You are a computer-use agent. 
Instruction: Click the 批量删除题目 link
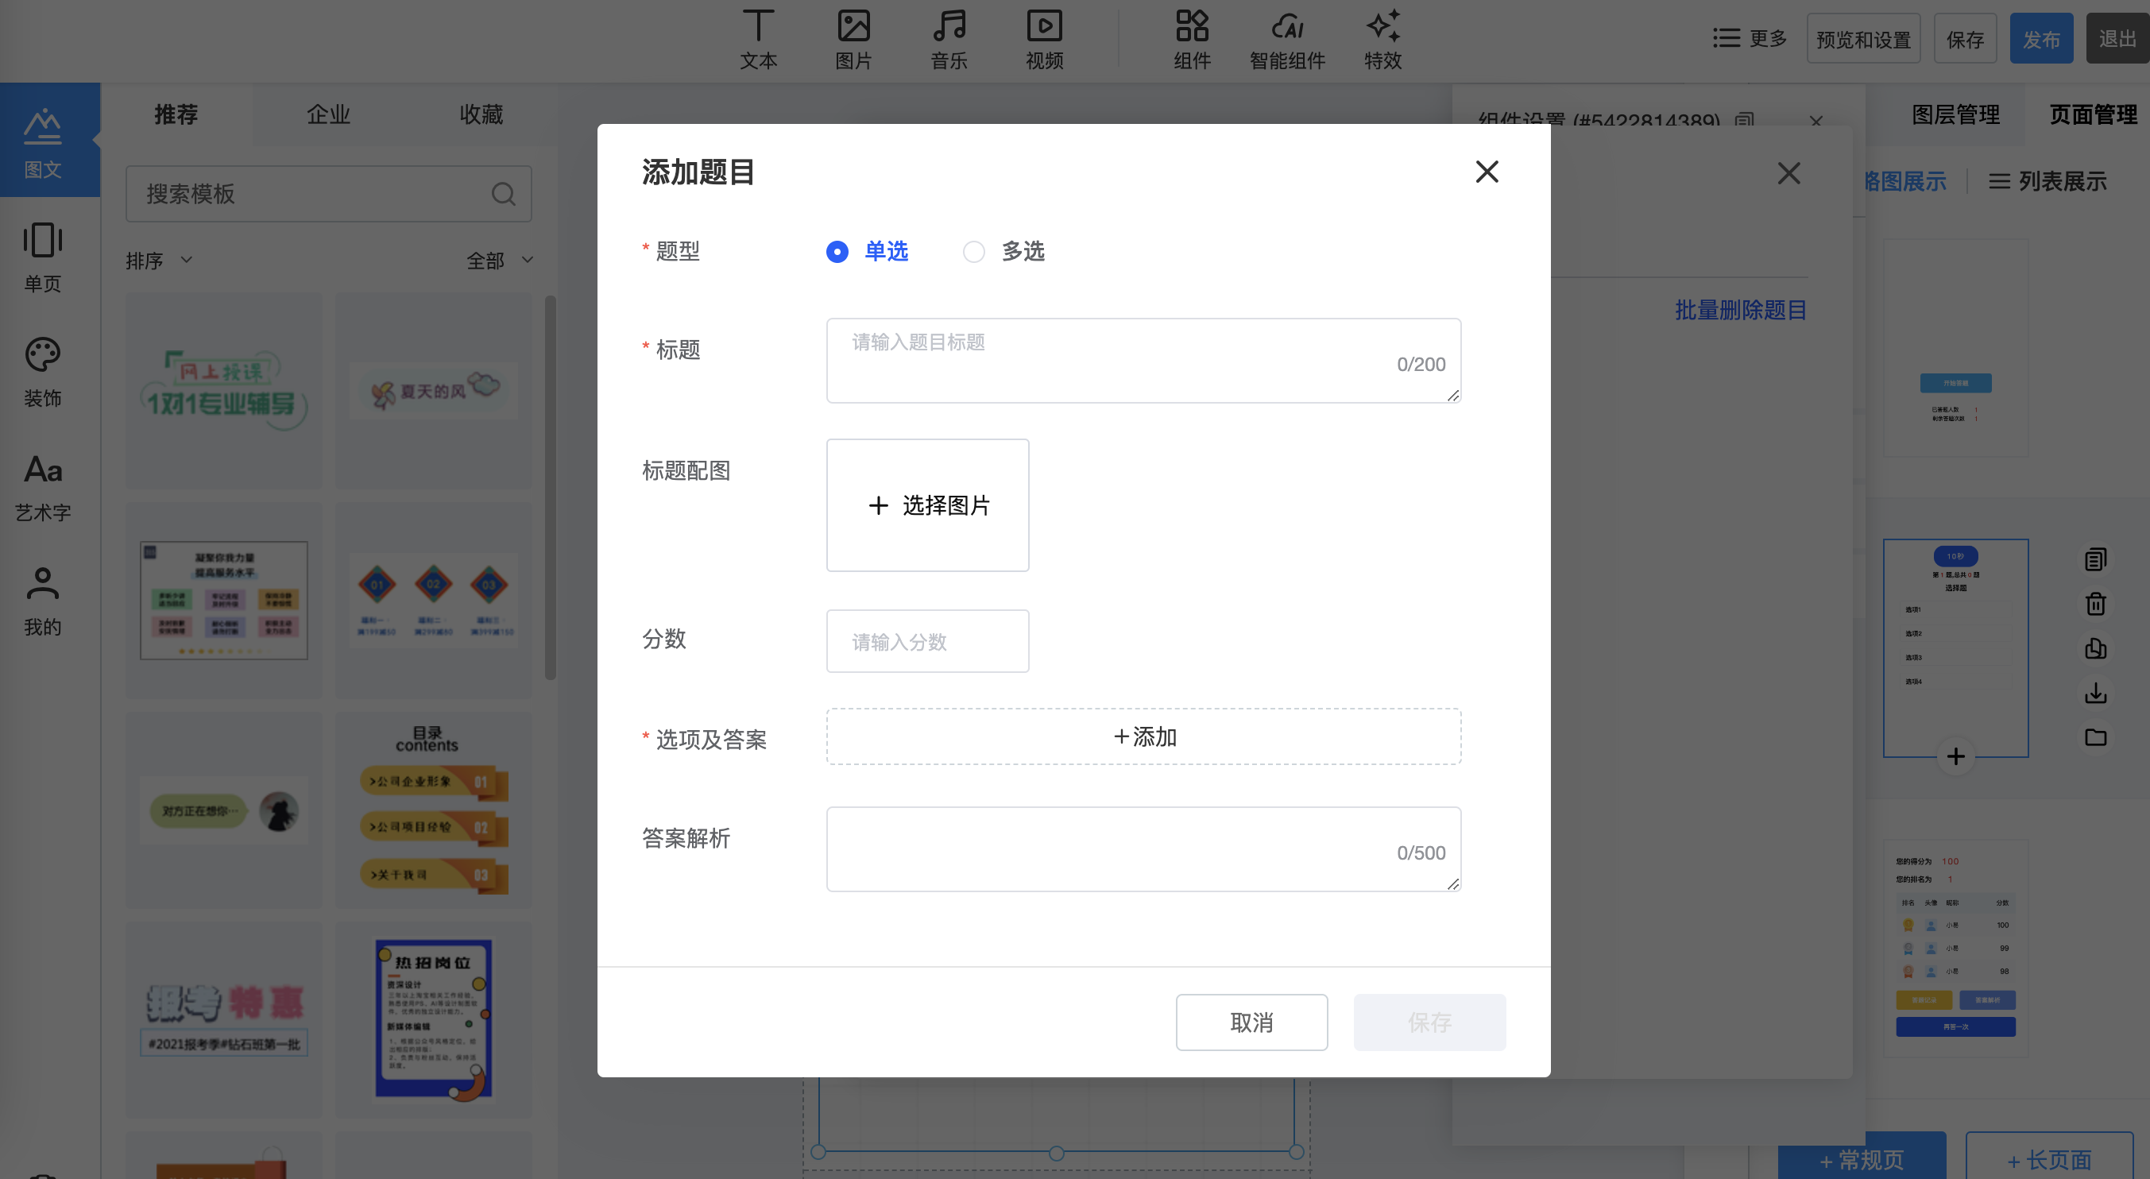pos(1740,310)
